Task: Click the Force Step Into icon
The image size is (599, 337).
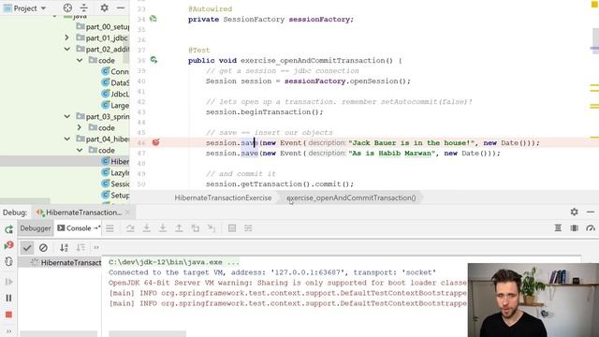Action: (x=163, y=228)
